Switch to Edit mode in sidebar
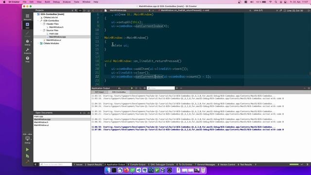Screen dimensions: 311x175 pos(27,25)
